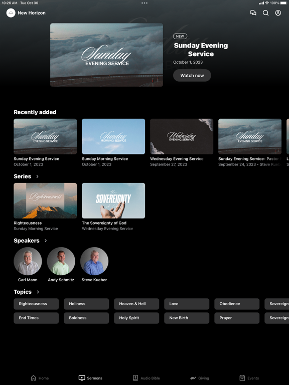
Task: Tap the Watch now button
Action: (192, 75)
